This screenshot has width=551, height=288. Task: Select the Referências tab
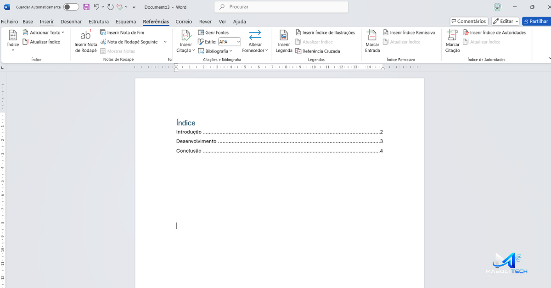click(x=156, y=22)
